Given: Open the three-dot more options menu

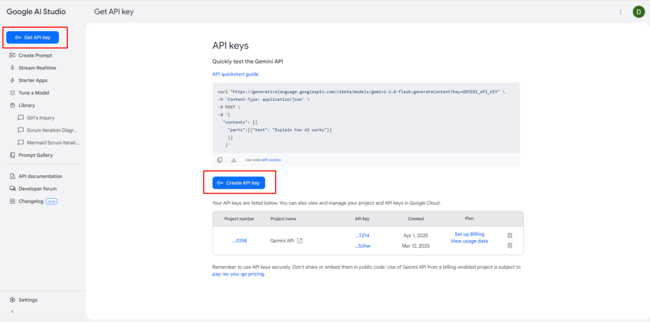Looking at the screenshot, I should pyautogui.click(x=620, y=11).
